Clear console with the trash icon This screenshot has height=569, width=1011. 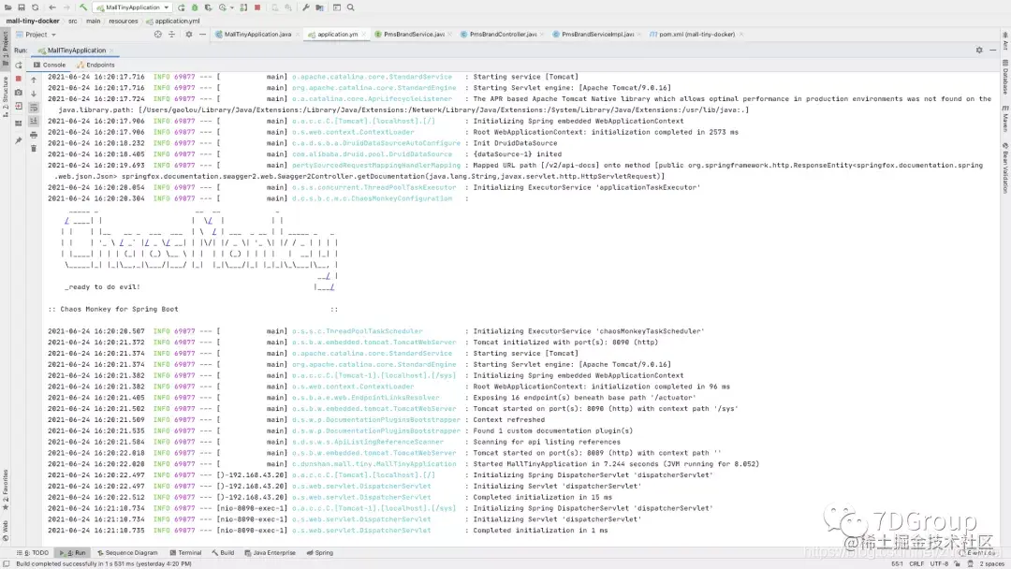(x=35, y=149)
